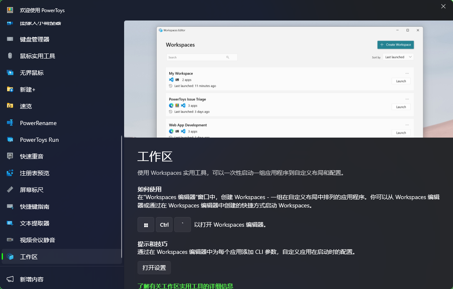Image resolution: width=453 pixels, height=289 pixels.
Task: Click the Text Extractor (文本提取器) icon
Action: [x=10, y=223]
